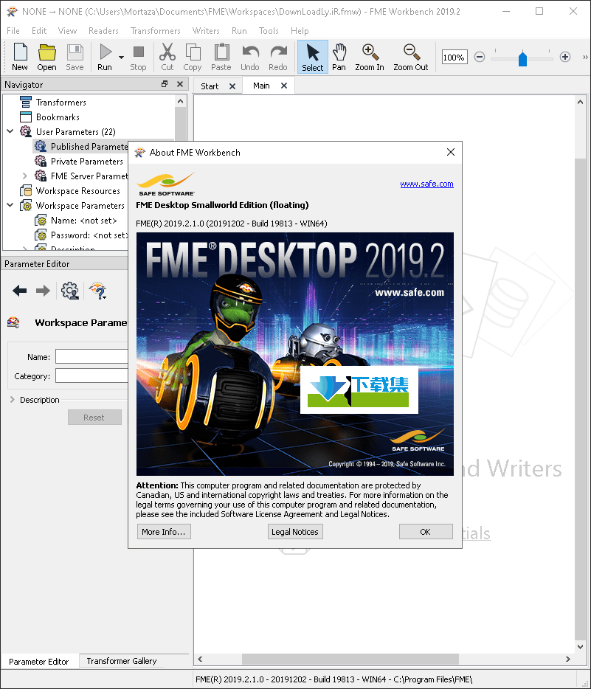Run the workspace with the Run icon
This screenshot has width=591, height=689.
[105, 57]
